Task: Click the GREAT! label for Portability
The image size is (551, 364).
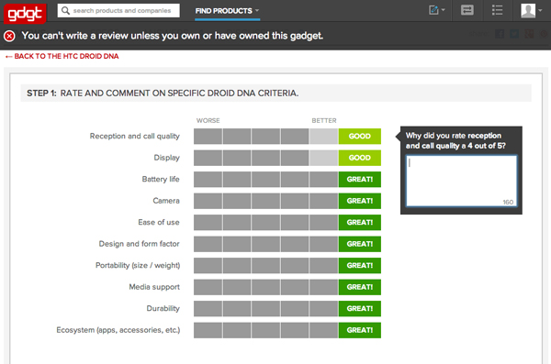Action: (359, 265)
